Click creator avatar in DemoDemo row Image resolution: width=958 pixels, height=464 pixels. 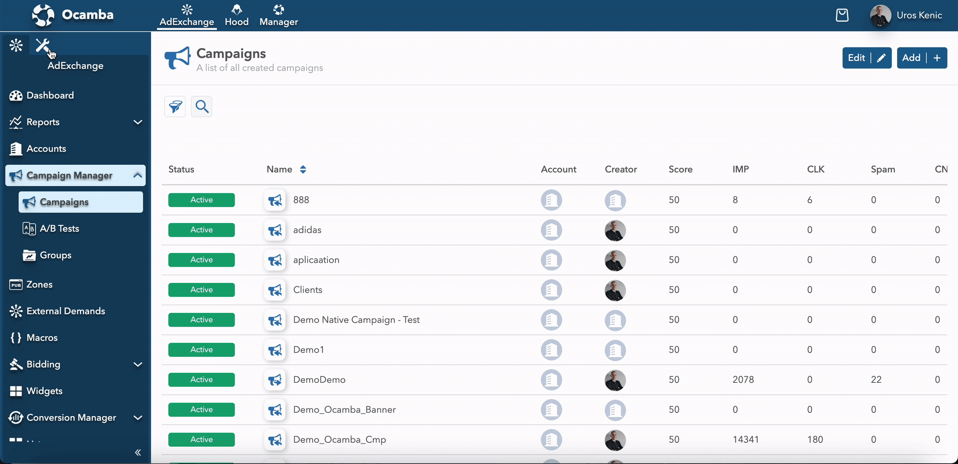tap(615, 380)
